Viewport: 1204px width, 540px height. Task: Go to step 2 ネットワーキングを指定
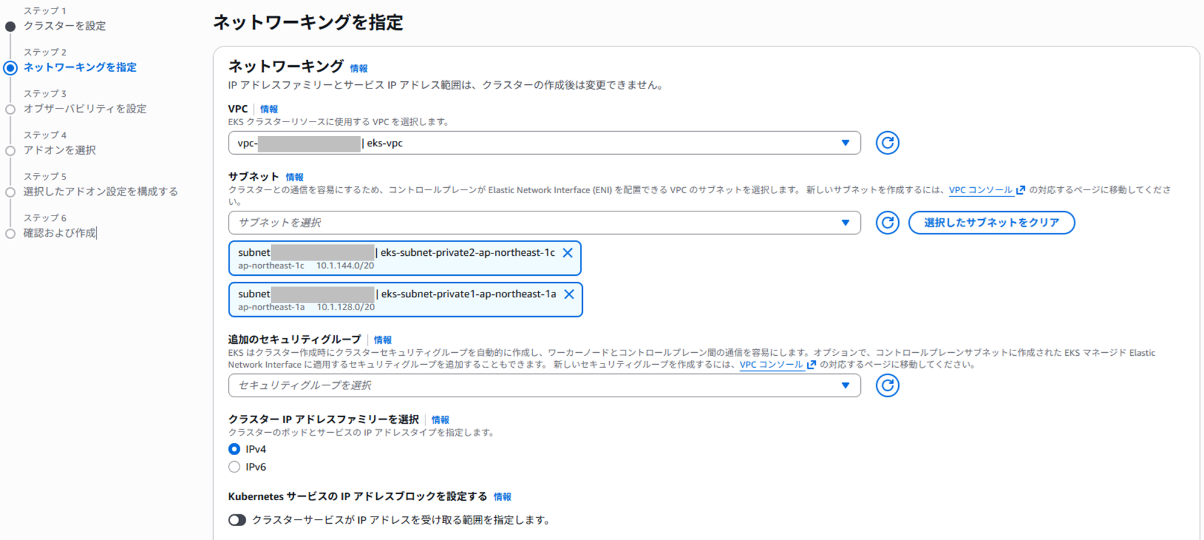(80, 67)
